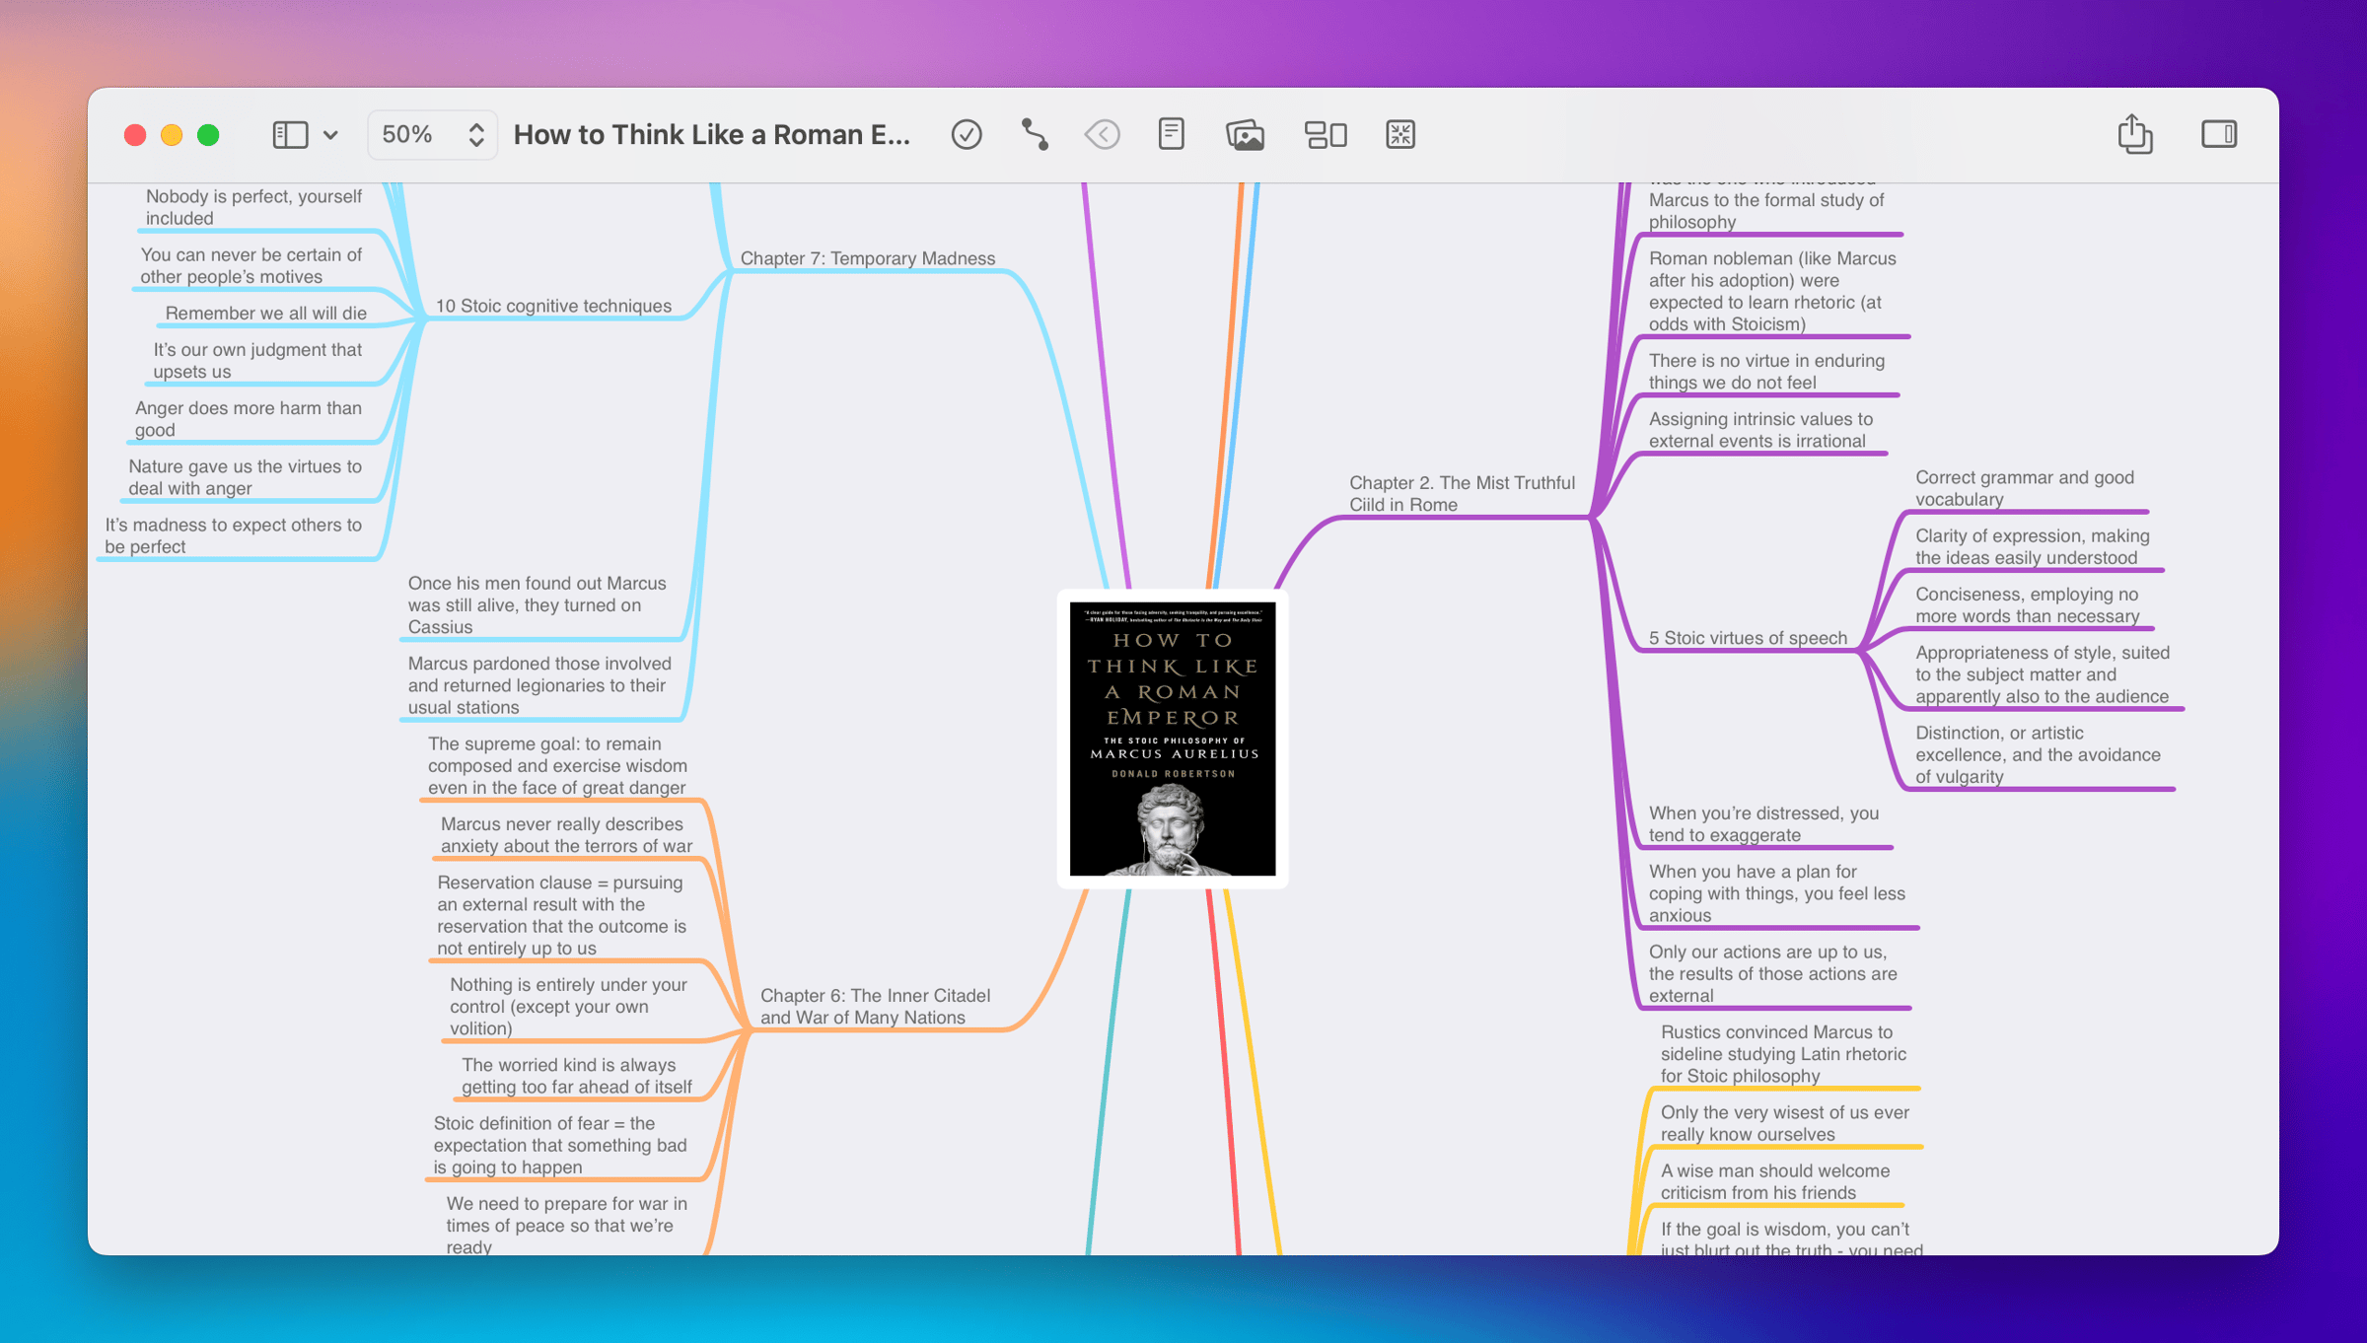Select node Marcus pardoned those involved

pyautogui.click(x=538, y=685)
